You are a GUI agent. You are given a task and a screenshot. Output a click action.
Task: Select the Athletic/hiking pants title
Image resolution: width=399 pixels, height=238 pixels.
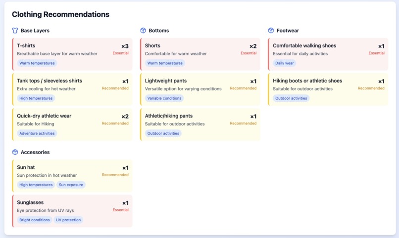point(169,116)
